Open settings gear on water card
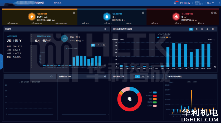The image size is (221, 123). (143, 13)
